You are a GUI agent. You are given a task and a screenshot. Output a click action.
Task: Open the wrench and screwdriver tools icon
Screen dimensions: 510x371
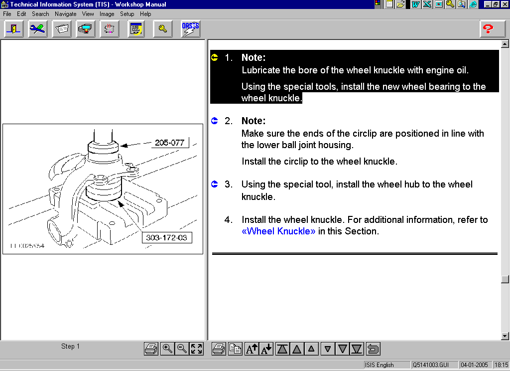37,29
